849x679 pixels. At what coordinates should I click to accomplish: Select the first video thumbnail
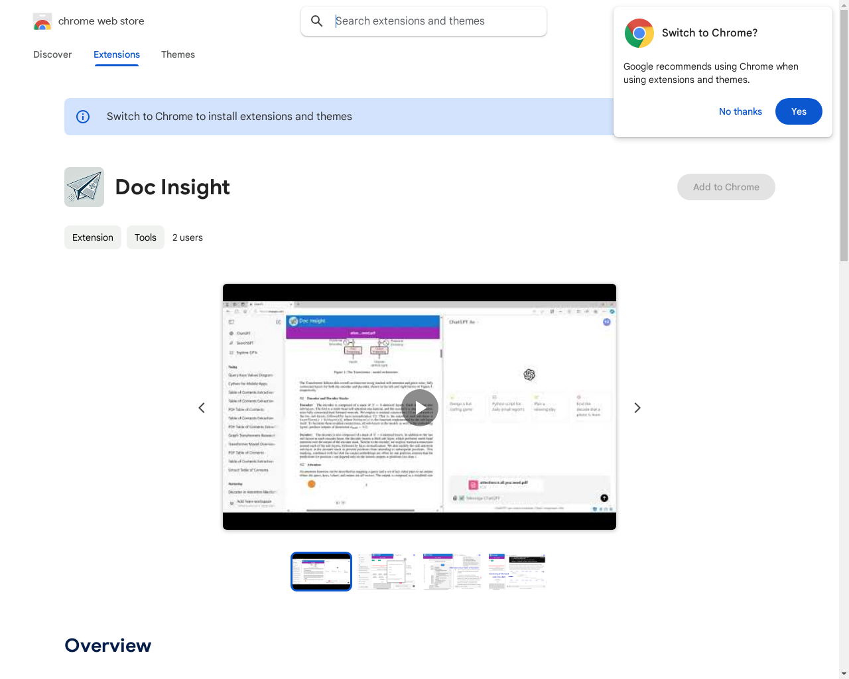[321, 572]
